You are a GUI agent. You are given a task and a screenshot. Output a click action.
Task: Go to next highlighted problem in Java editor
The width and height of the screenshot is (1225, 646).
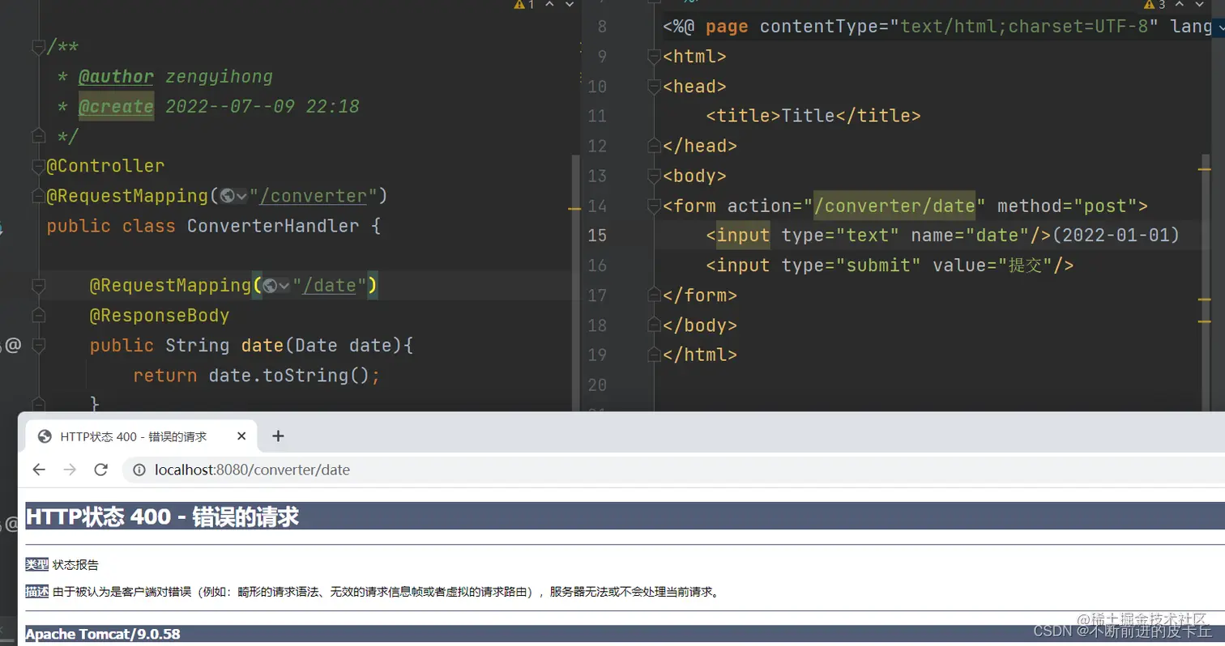[570, 5]
